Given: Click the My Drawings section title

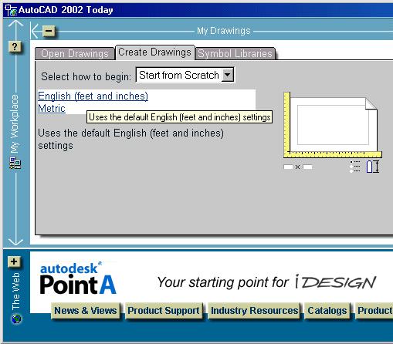Looking at the screenshot, I should point(224,31).
